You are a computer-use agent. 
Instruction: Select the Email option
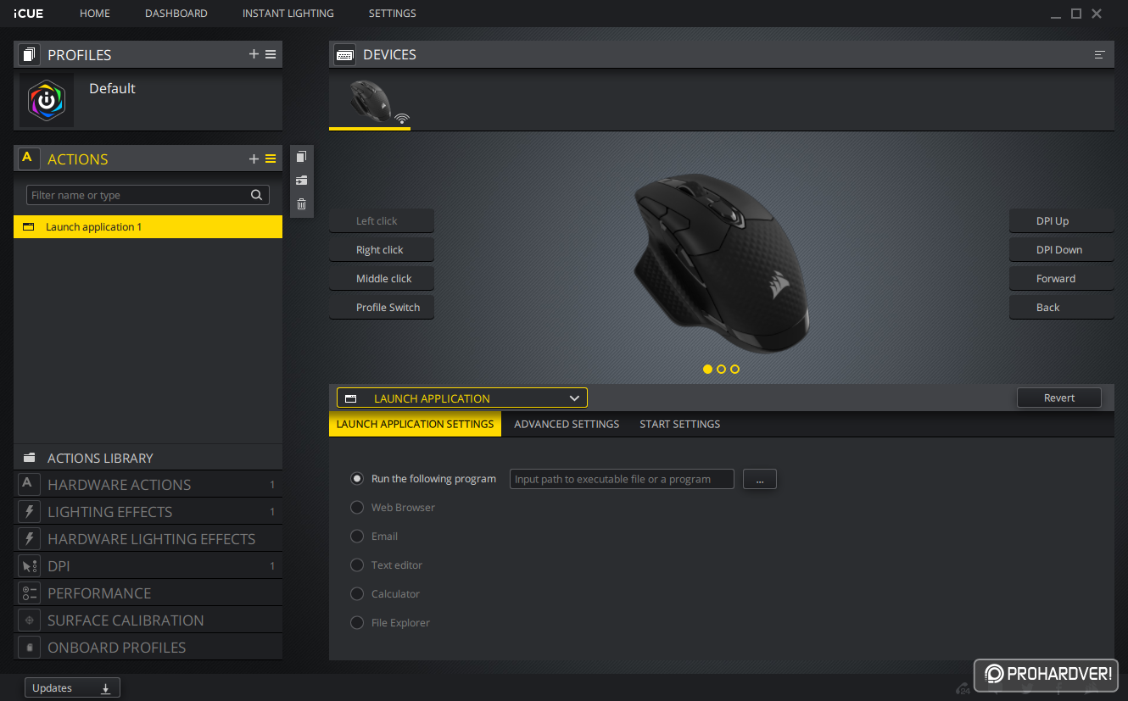coord(357,537)
